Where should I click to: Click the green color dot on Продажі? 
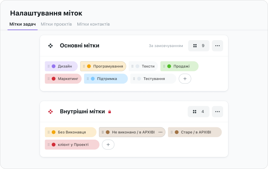[x=169, y=66]
